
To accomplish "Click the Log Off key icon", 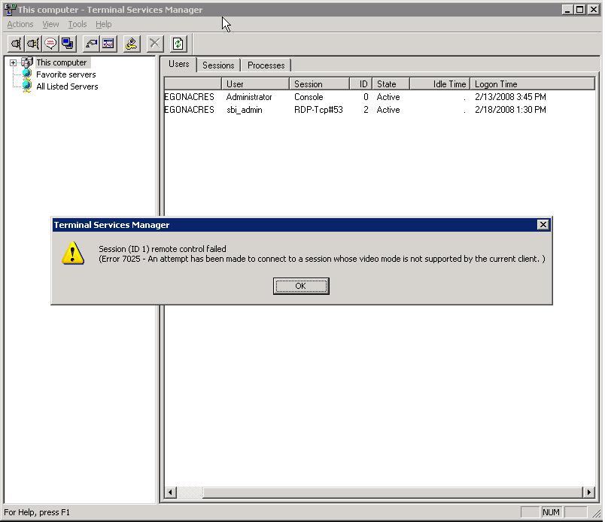I will pyautogui.click(x=132, y=44).
